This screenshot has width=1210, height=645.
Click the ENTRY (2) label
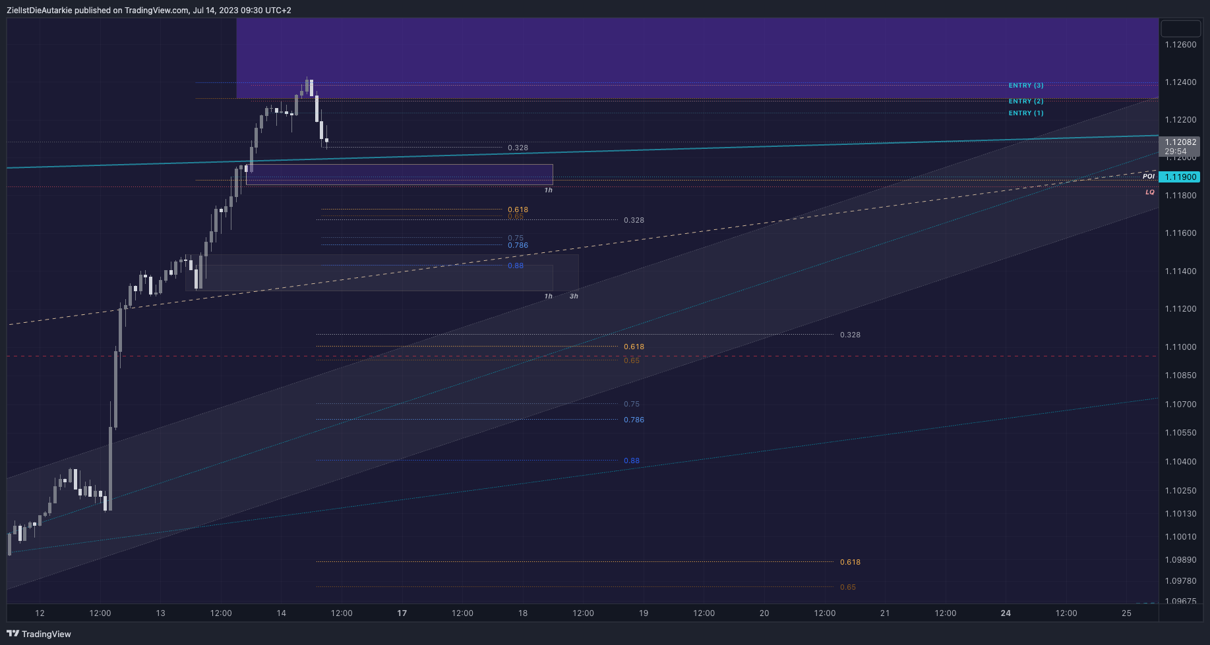1026,101
